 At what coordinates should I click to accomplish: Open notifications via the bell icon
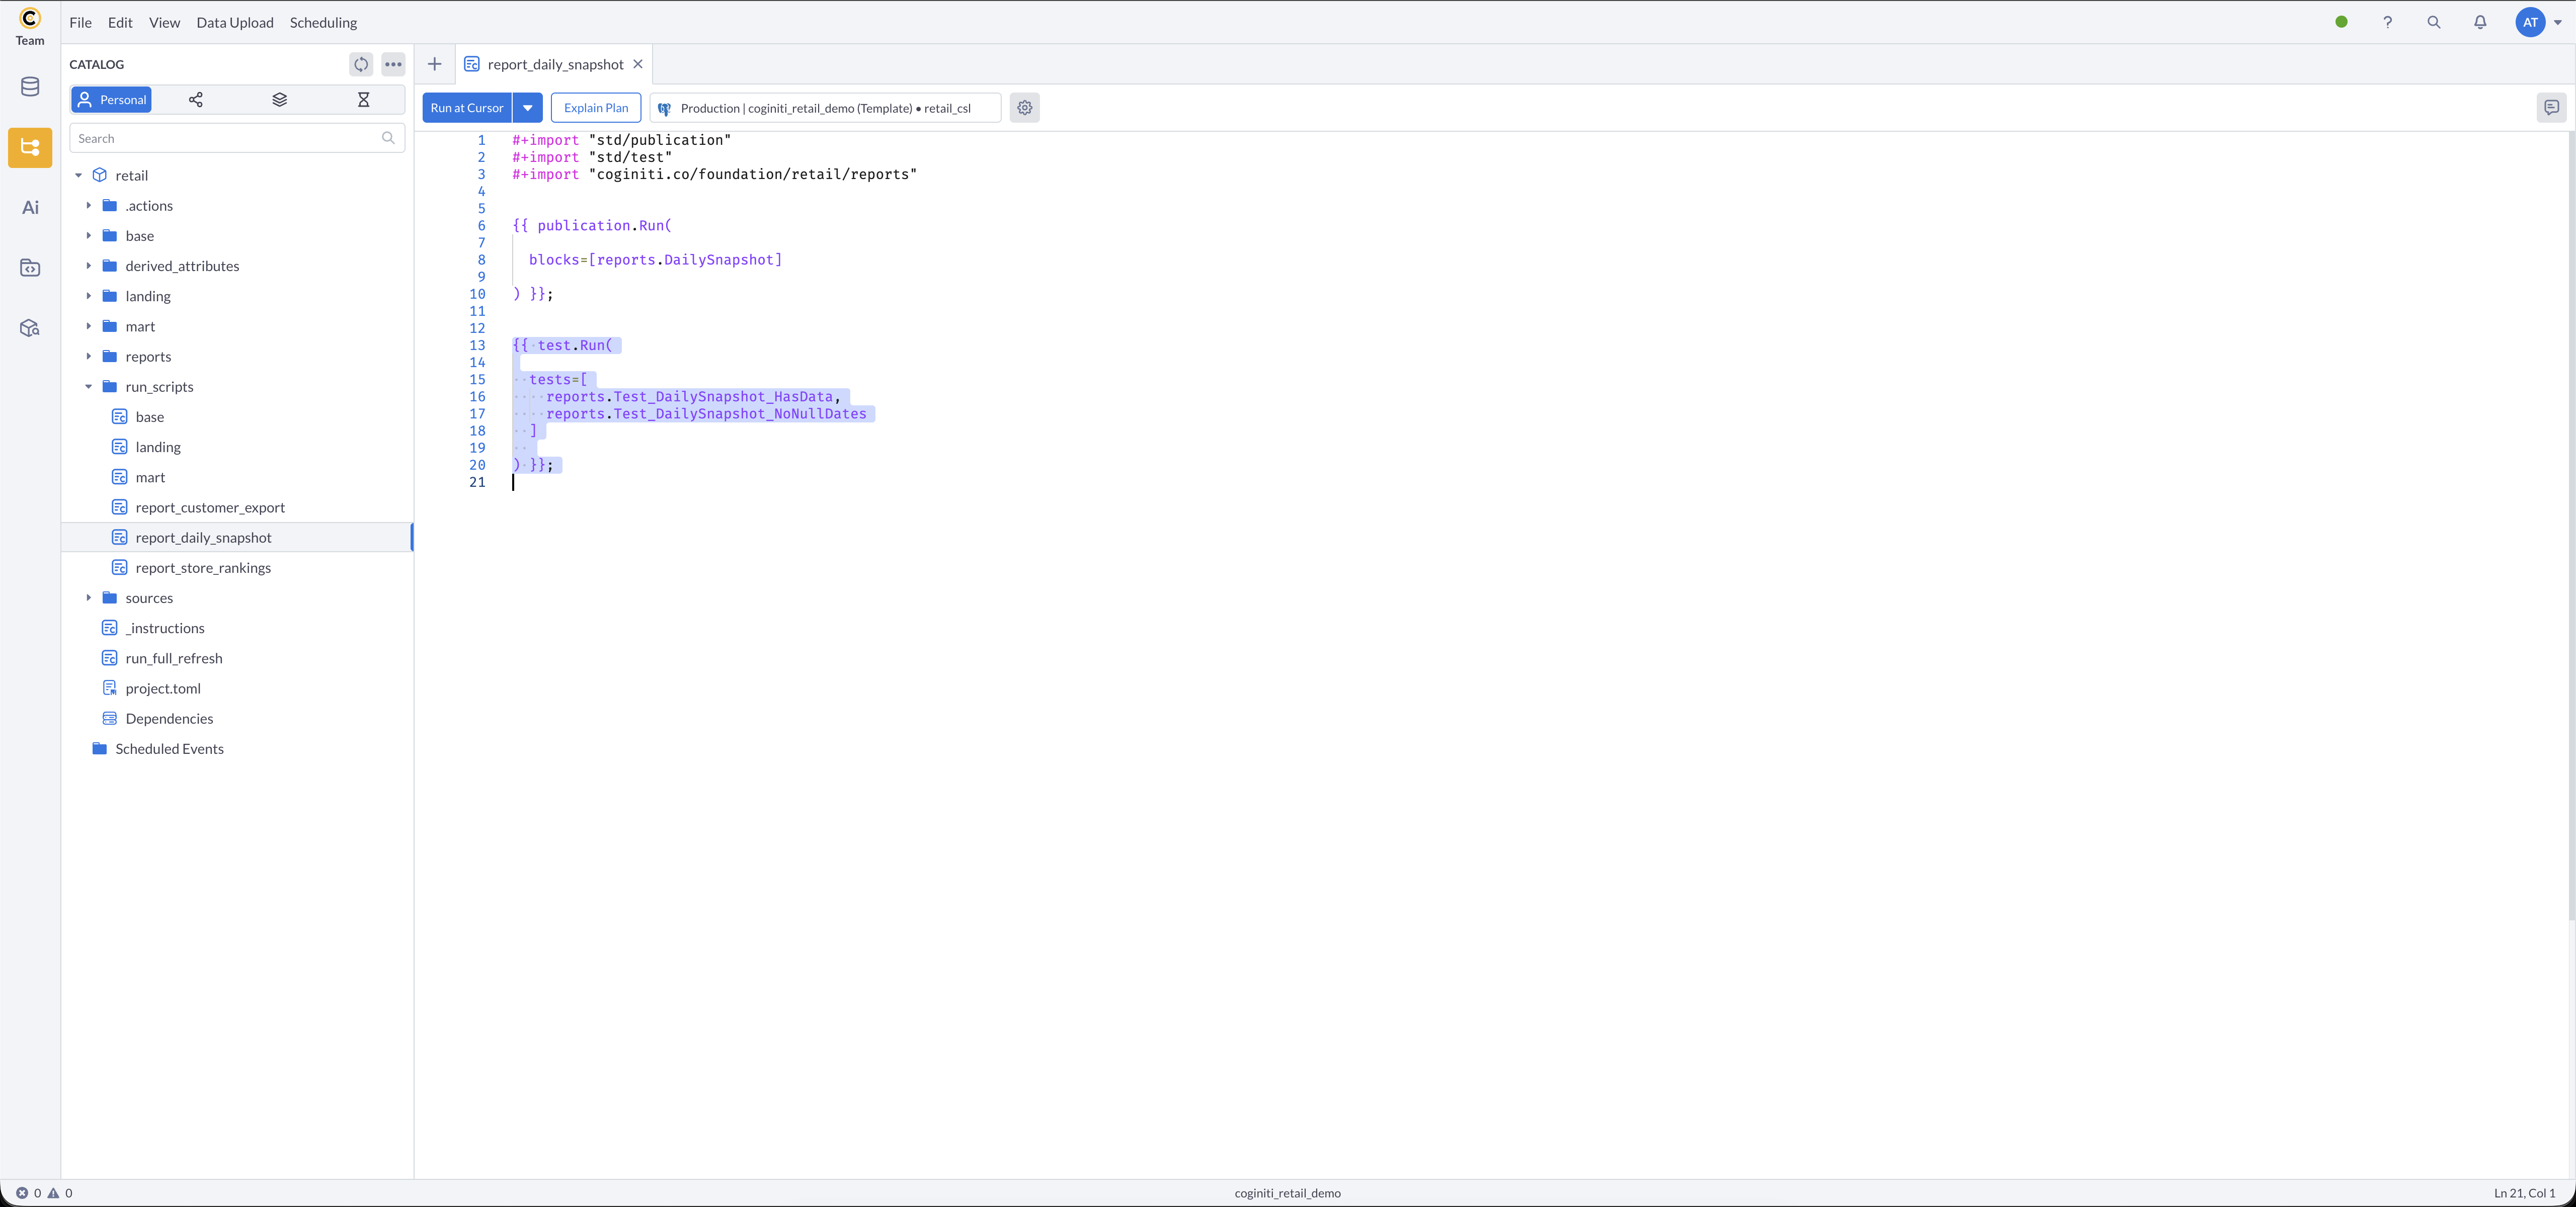point(2481,21)
